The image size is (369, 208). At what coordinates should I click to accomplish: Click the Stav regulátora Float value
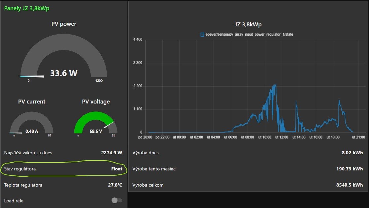[117, 169]
